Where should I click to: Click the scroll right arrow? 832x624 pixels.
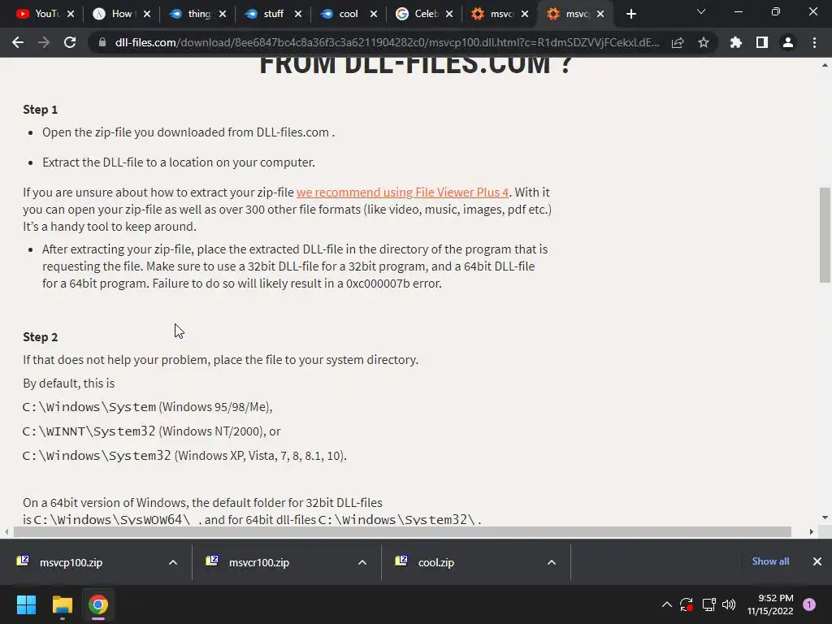click(x=812, y=531)
